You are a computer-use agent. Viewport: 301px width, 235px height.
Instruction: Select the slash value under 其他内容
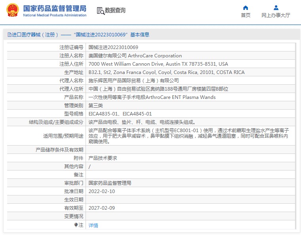pos(90,167)
